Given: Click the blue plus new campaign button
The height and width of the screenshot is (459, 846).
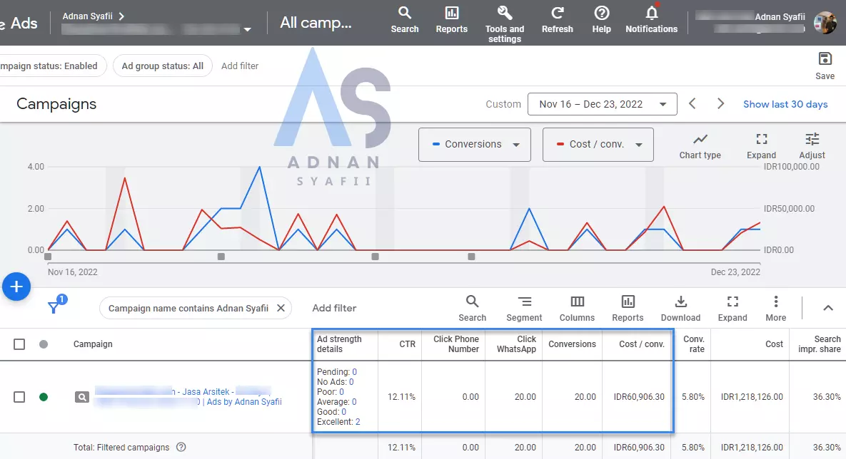Looking at the screenshot, I should (16, 287).
